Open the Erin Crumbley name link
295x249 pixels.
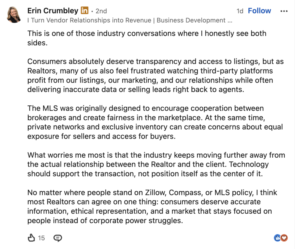53,11
